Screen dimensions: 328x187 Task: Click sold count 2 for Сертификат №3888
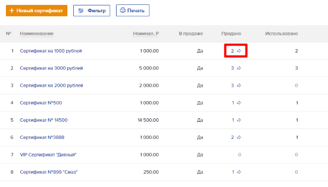[233, 137]
